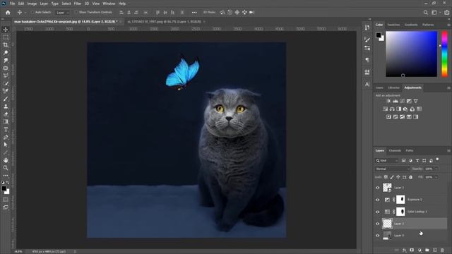Create a new group with folder icon
Viewport: 452px width, 254px height.
[427, 250]
